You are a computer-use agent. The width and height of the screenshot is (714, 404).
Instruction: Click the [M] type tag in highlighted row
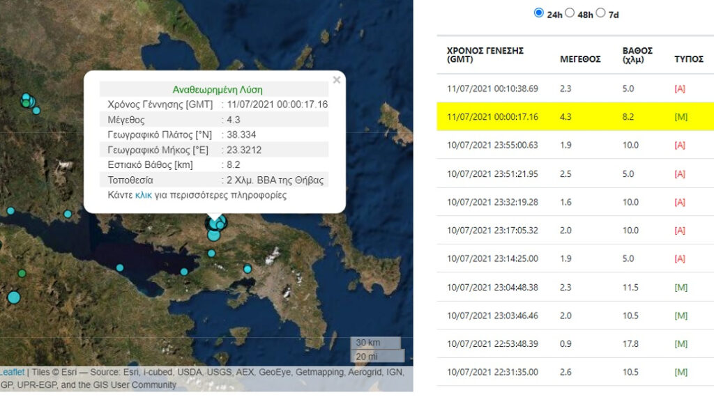[680, 116]
